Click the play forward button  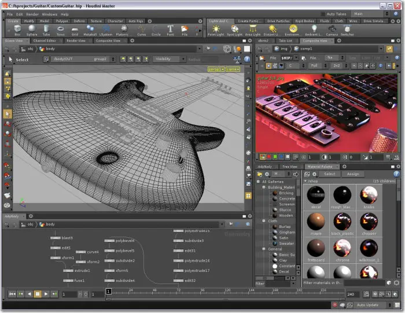[46, 294]
